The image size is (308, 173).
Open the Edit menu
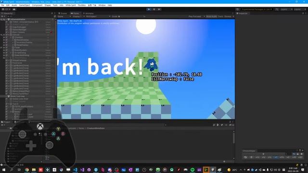tap(8, 5)
